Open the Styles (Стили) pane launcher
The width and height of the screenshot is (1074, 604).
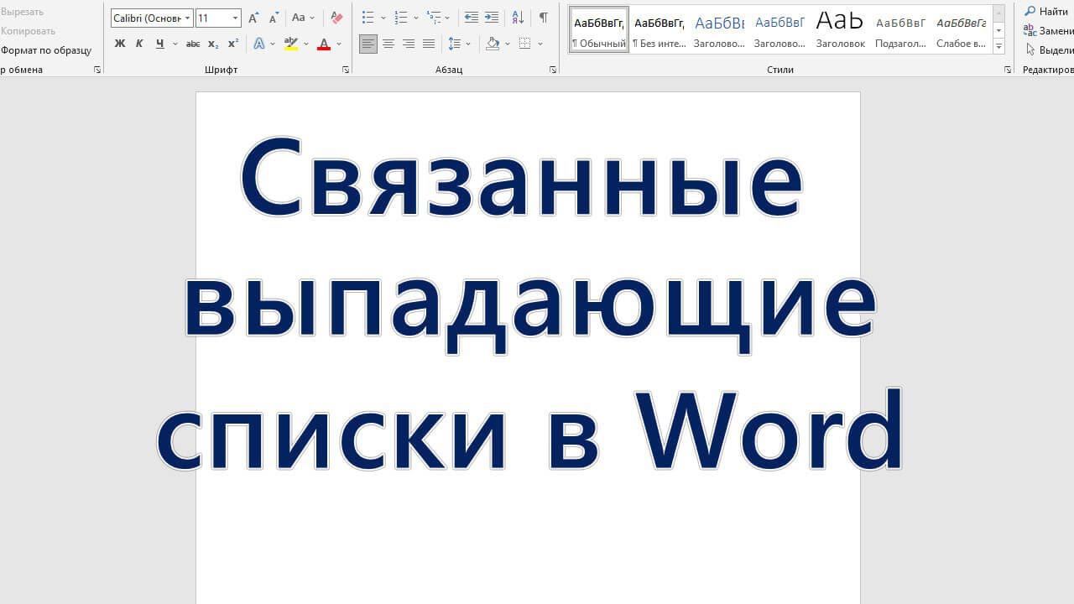(x=1008, y=70)
